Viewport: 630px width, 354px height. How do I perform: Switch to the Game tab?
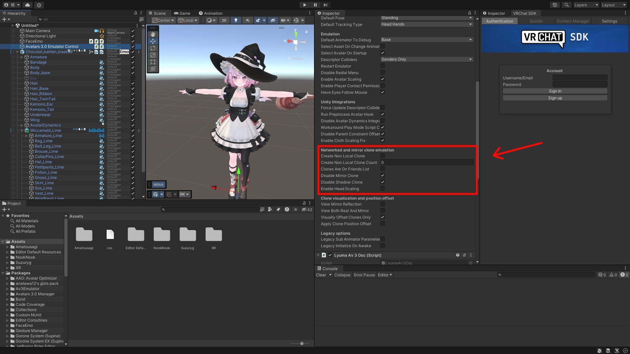coord(182,13)
